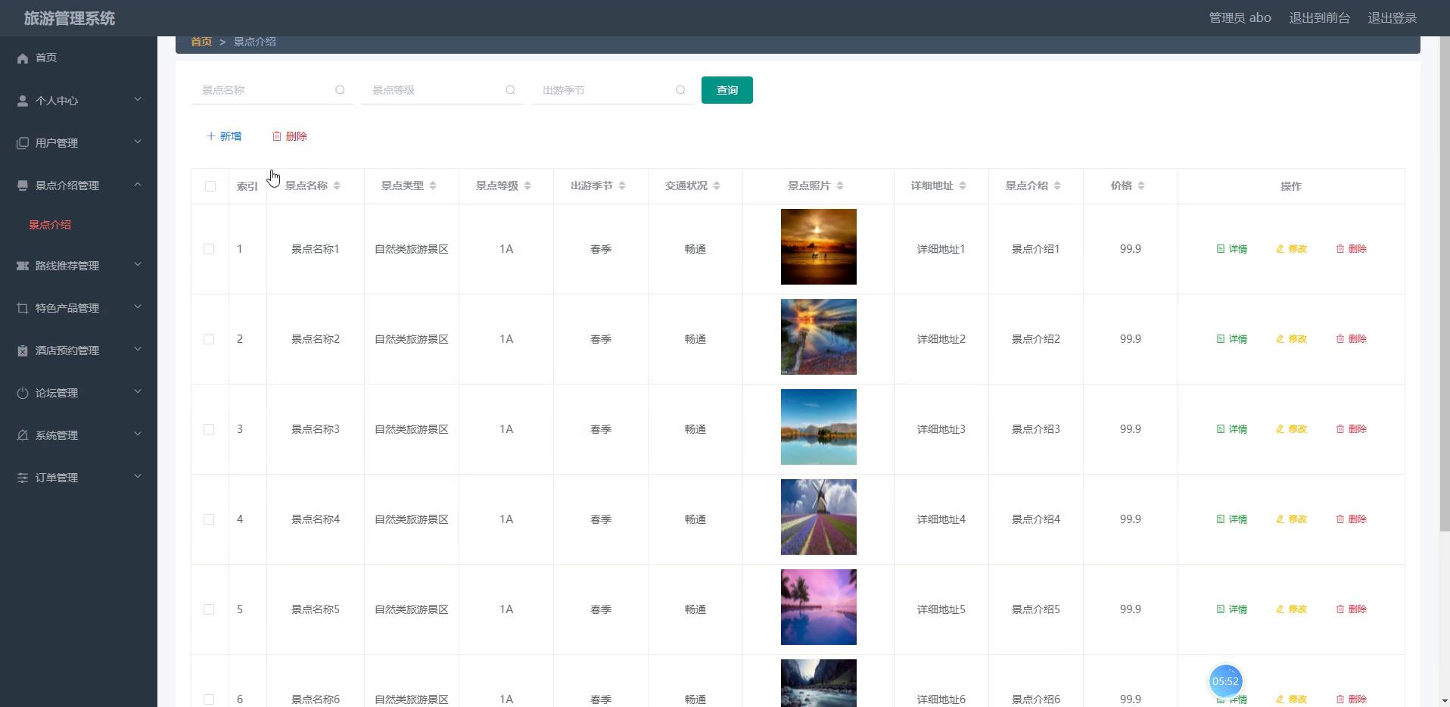Click the 出游季节 search input field
1450x707 pixels.
point(612,90)
